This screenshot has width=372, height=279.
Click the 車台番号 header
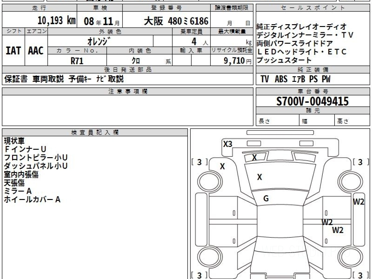(x=313, y=91)
